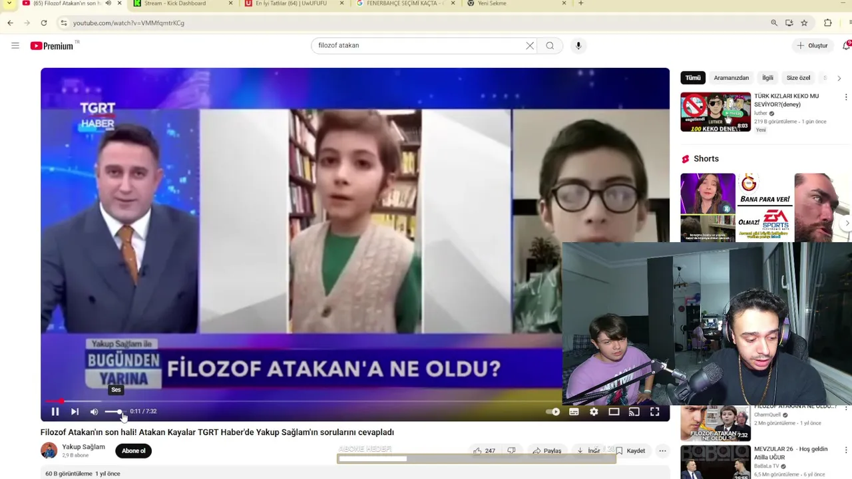This screenshot has height=479, width=852.
Task: Open the luther channel name
Action: (761, 113)
